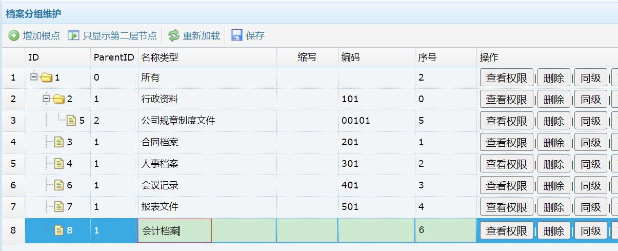Click the 保存 floppy disk icon
Viewport: 618px width, 251px height.
[x=237, y=35]
